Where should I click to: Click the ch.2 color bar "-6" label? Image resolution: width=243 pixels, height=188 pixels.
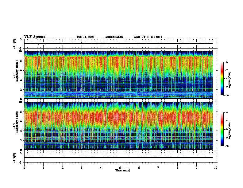point(226,113)
